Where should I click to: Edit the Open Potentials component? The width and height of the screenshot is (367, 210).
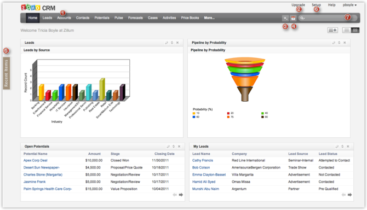click(x=168, y=147)
